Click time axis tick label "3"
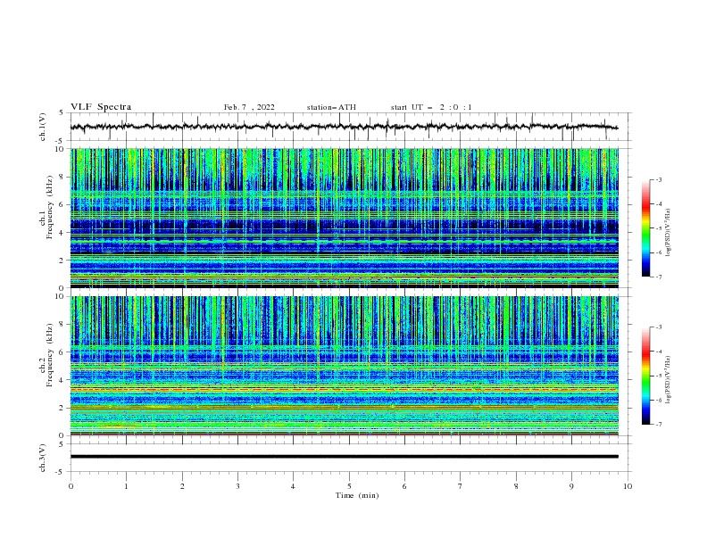Image resolution: width=707 pixels, height=546 pixels. 237,486
